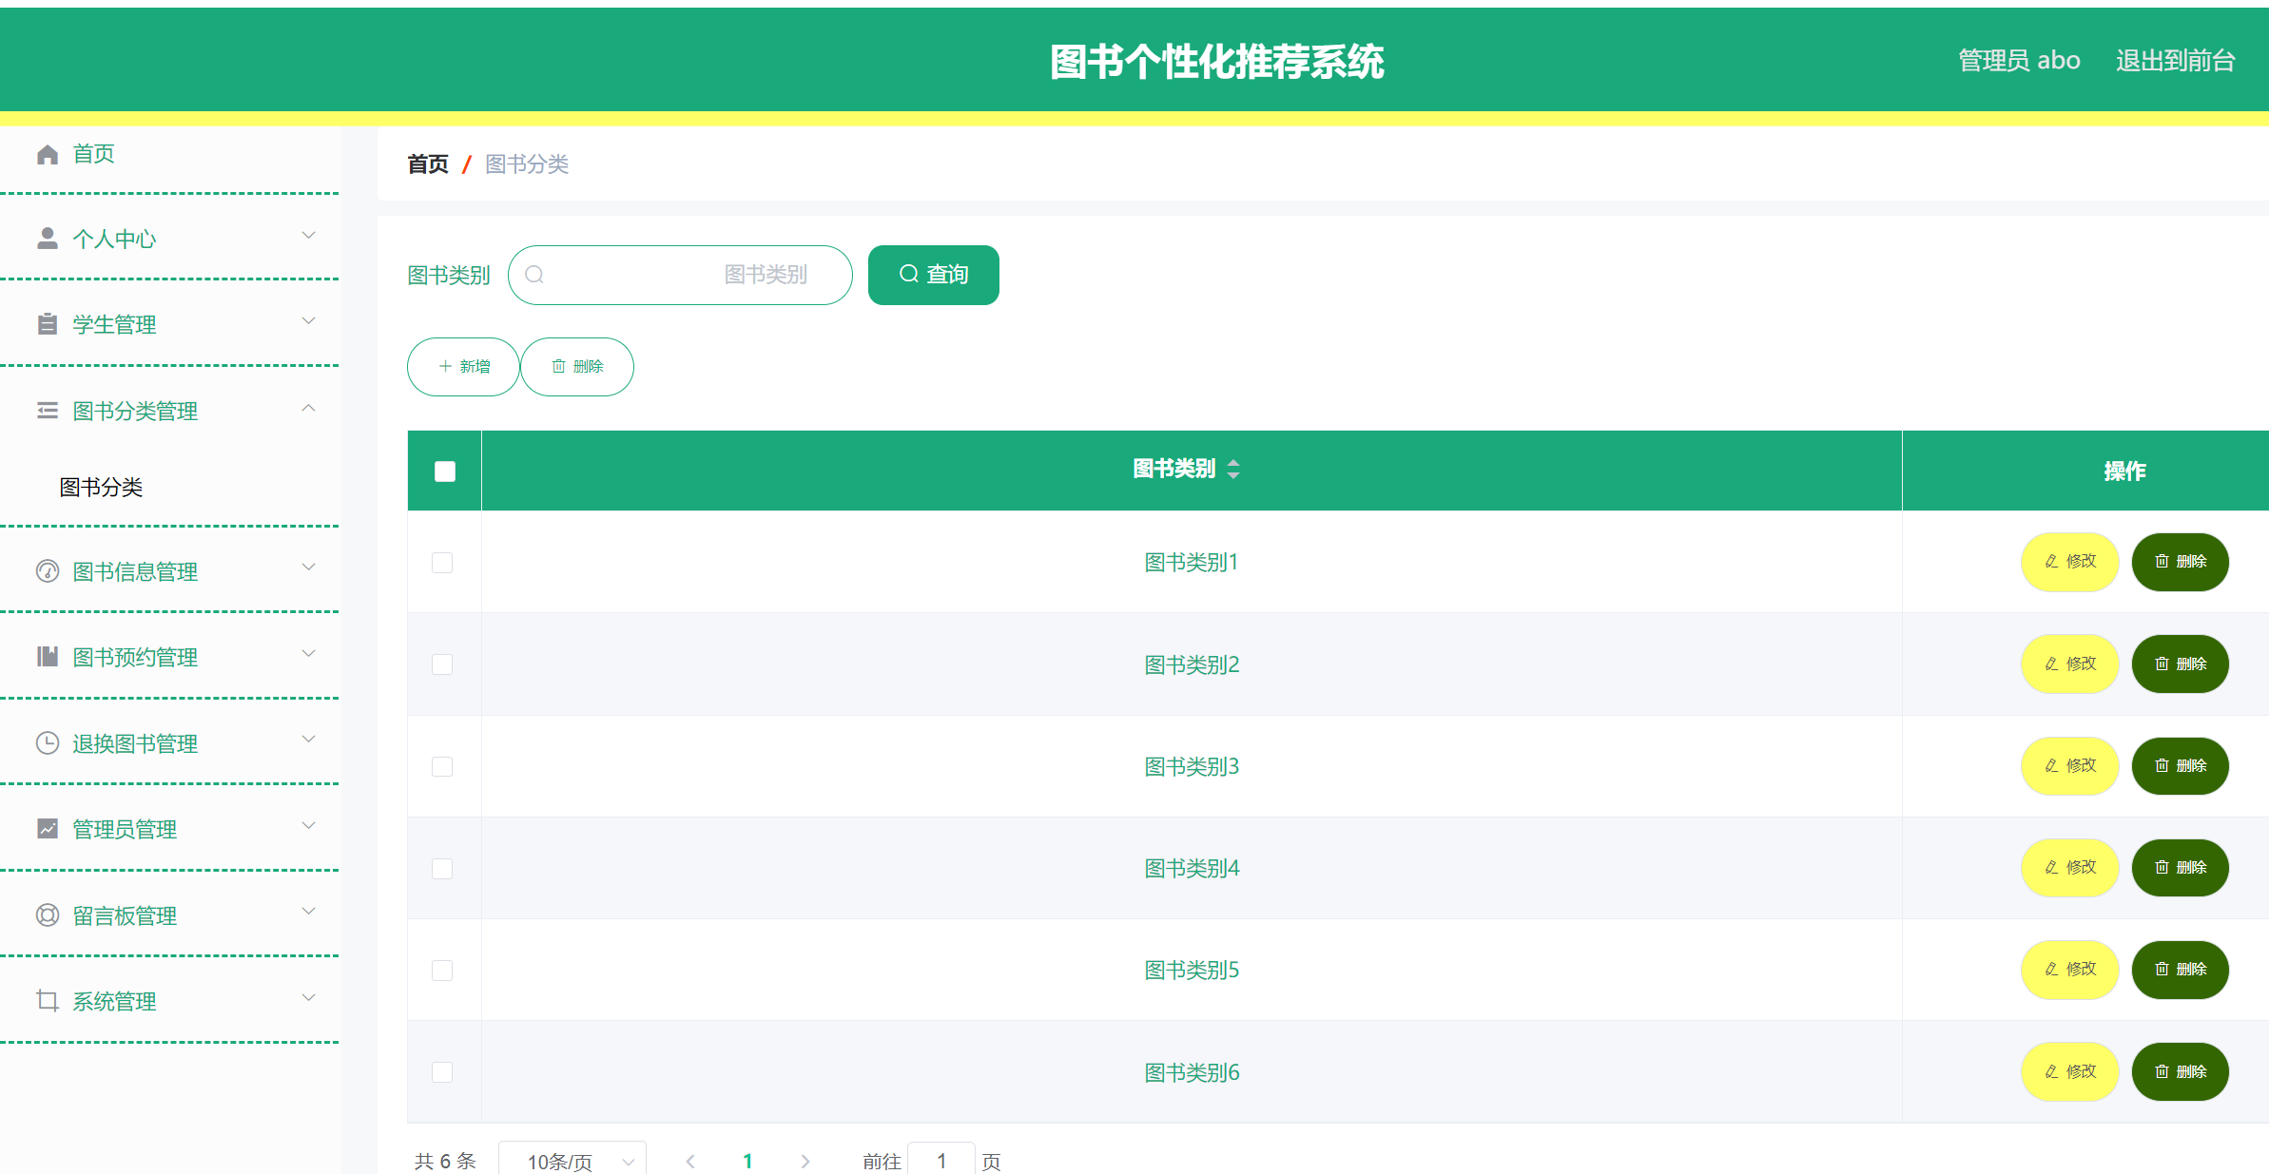The width and height of the screenshot is (2269, 1174).
Task: Check the checkbox for 图书类别1 row
Action: [x=441, y=562]
